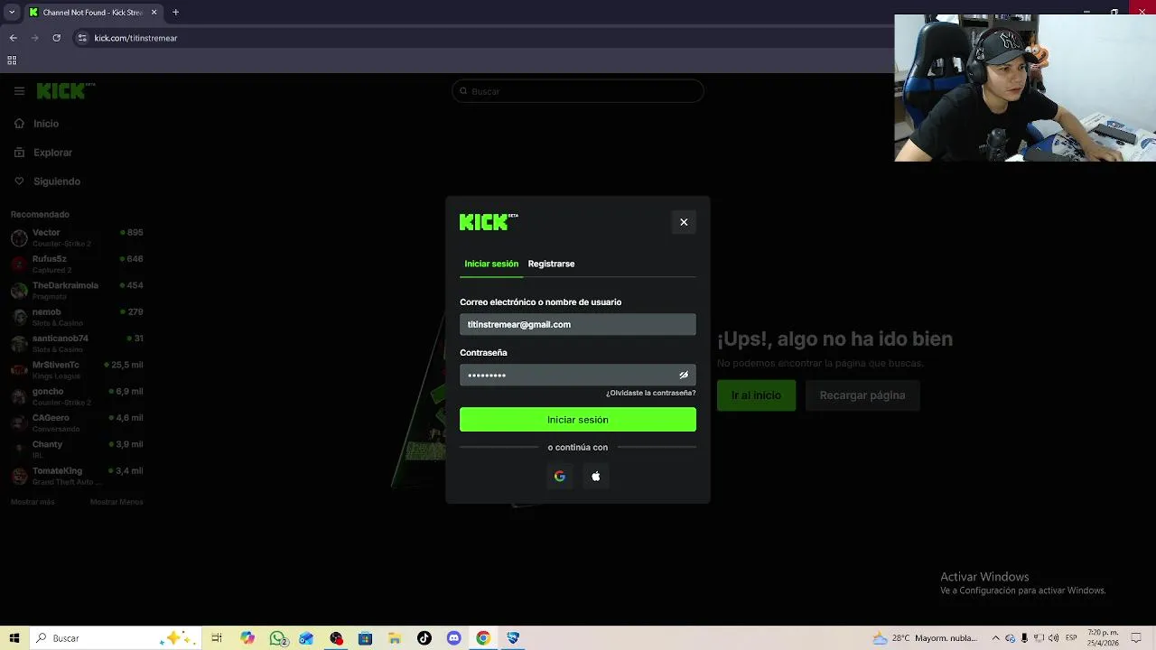
Task: Open nemob recommended channel
Action: pyautogui.click(x=77, y=317)
